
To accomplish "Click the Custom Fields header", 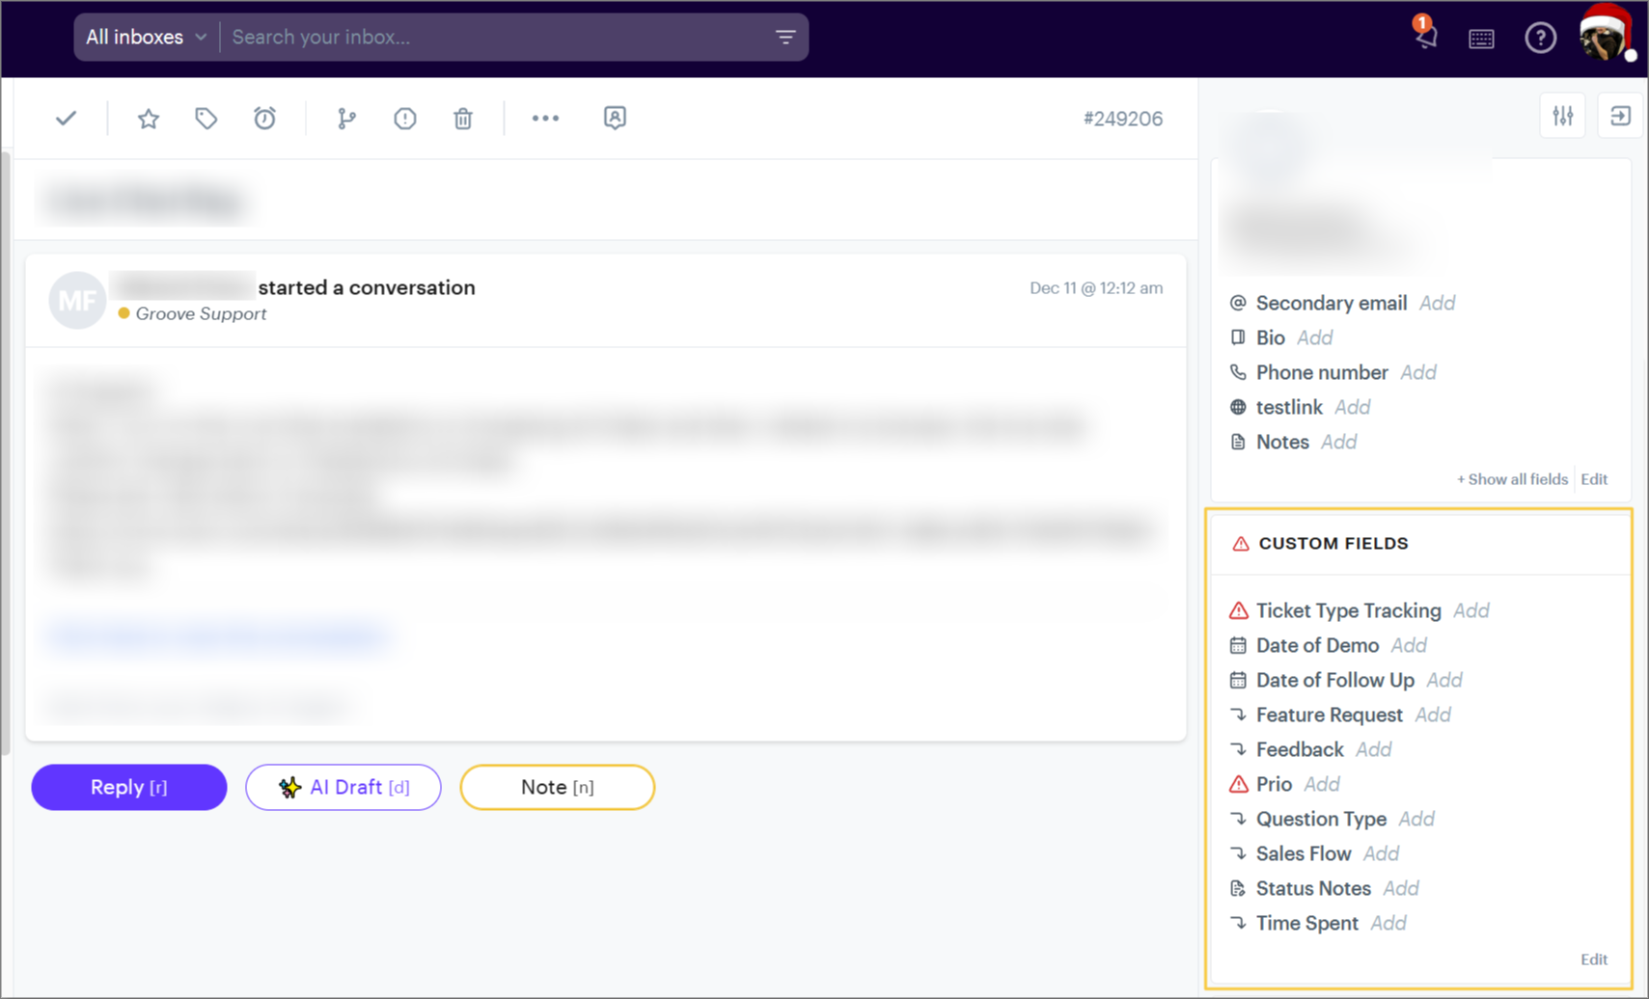I will click(1333, 543).
